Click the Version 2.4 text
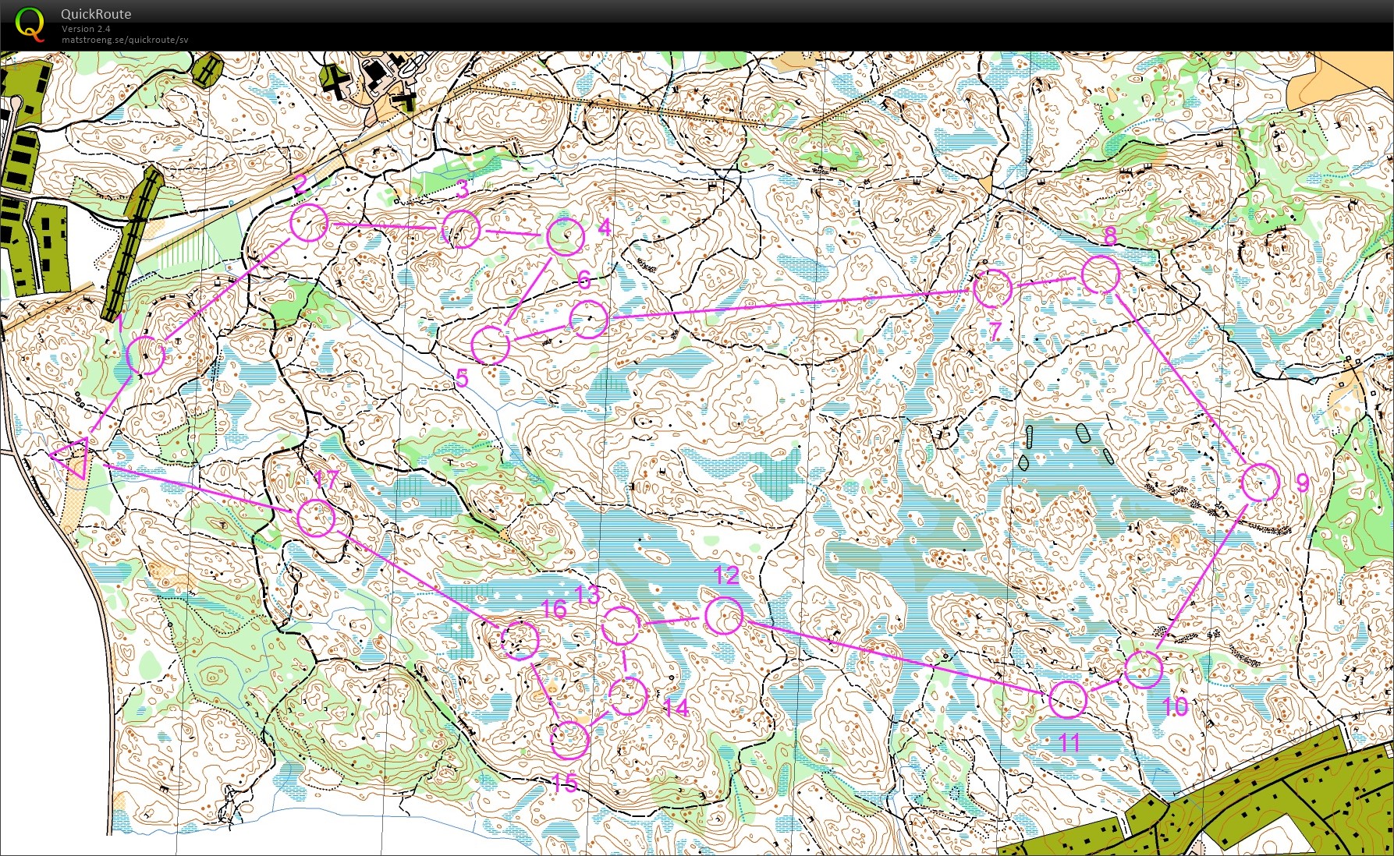1394x856 pixels. pyautogui.click(x=86, y=29)
